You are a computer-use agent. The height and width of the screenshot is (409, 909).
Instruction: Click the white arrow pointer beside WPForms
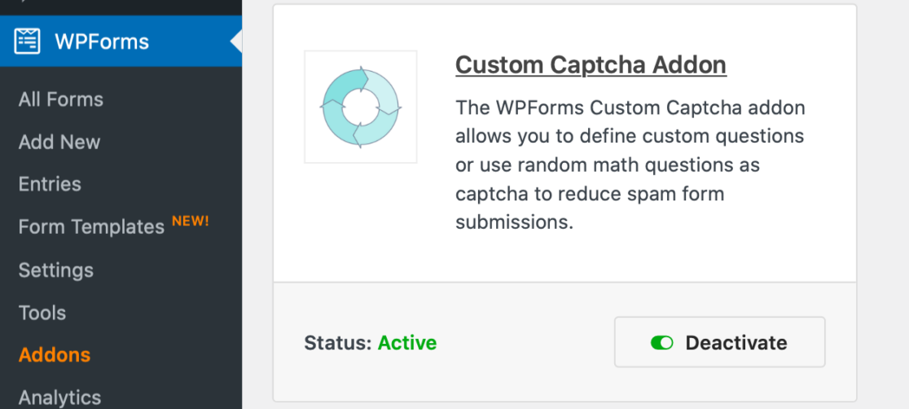(x=236, y=41)
